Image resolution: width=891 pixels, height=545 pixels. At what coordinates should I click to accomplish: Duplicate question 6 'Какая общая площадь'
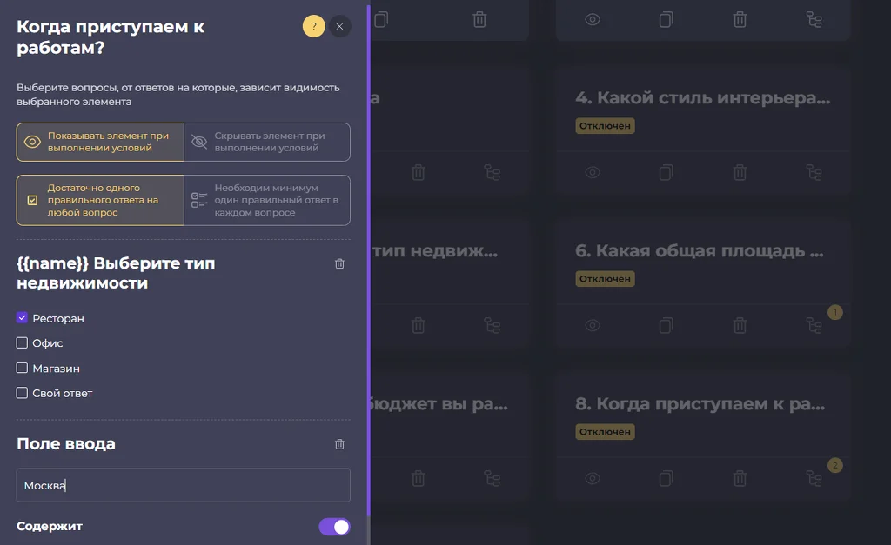click(x=666, y=325)
